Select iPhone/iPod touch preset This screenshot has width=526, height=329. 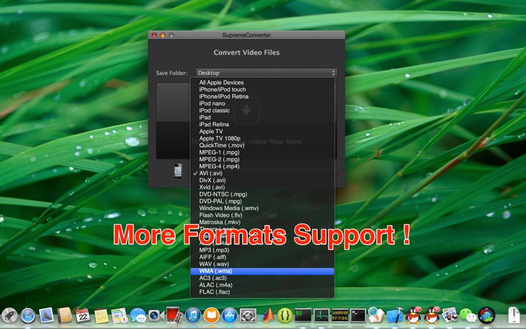[262, 89]
